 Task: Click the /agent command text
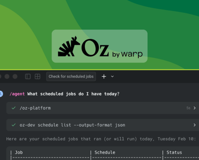pyautogui.click(x=17, y=94)
